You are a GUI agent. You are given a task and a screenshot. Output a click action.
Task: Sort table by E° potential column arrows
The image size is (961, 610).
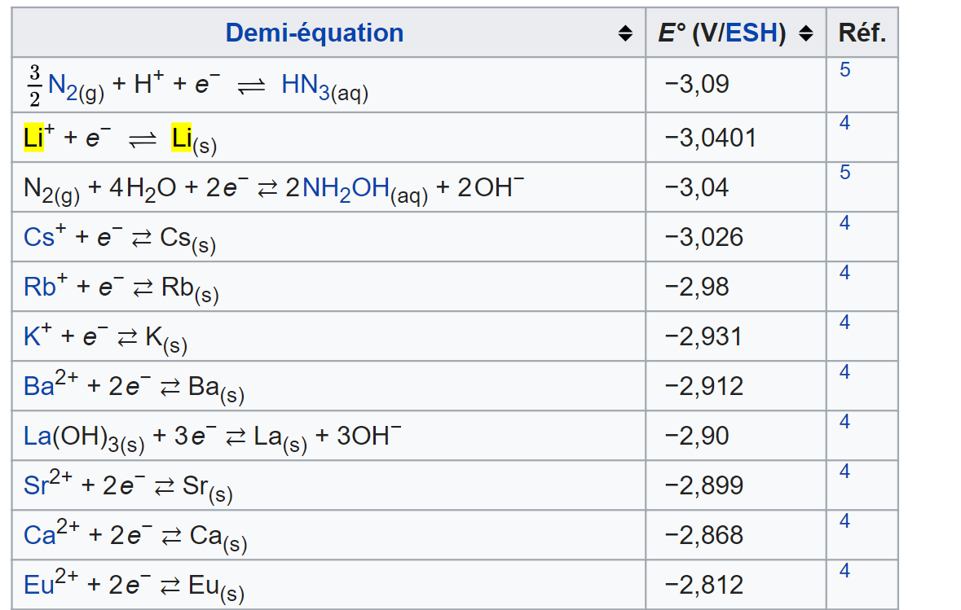[805, 33]
